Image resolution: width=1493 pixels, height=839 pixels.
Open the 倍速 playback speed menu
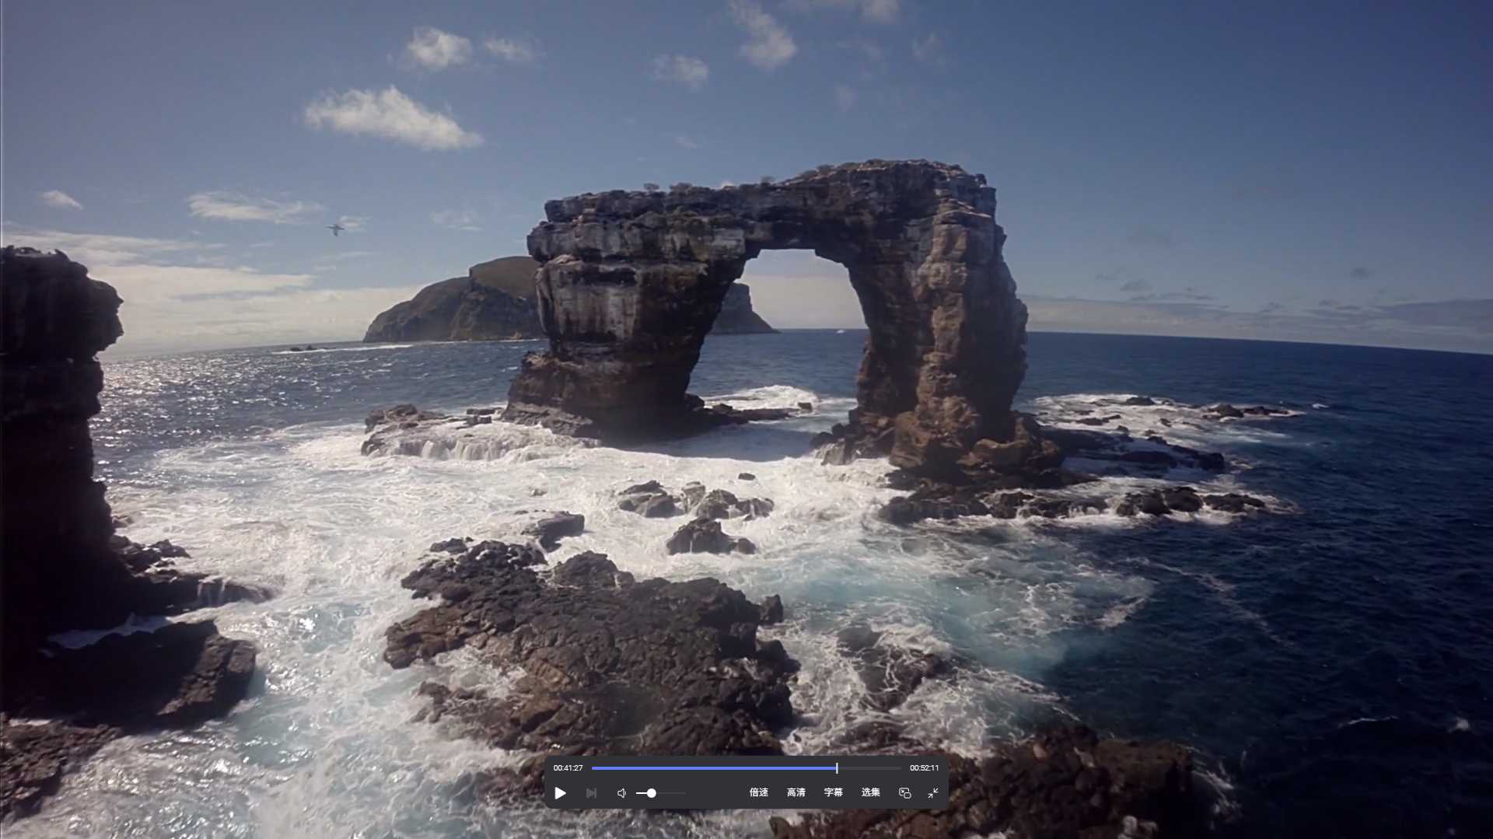click(x=758, y=792)
